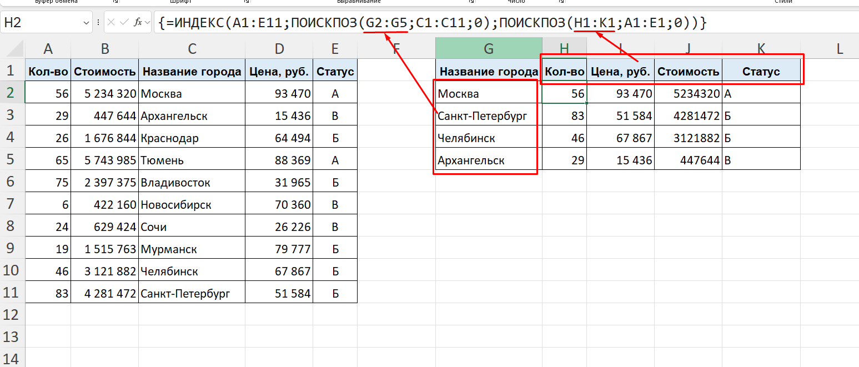Click the Enter checkmark icon in formula bar

(x=125, y=23)
